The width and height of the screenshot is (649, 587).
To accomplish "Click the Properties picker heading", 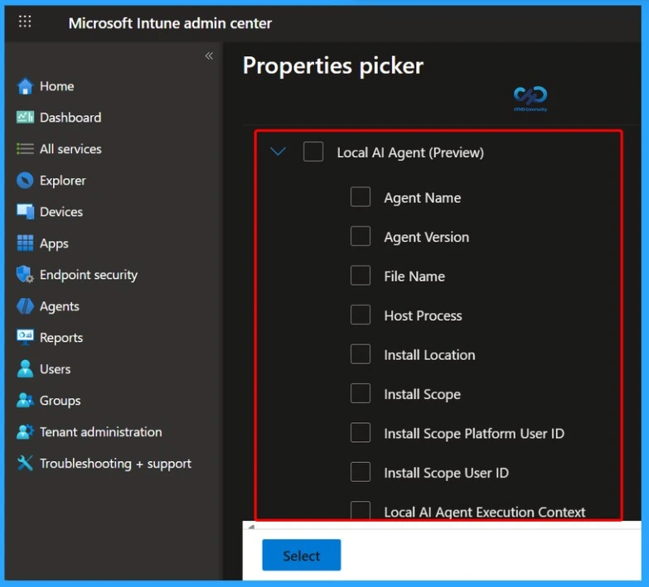I will tap(332, 65).
